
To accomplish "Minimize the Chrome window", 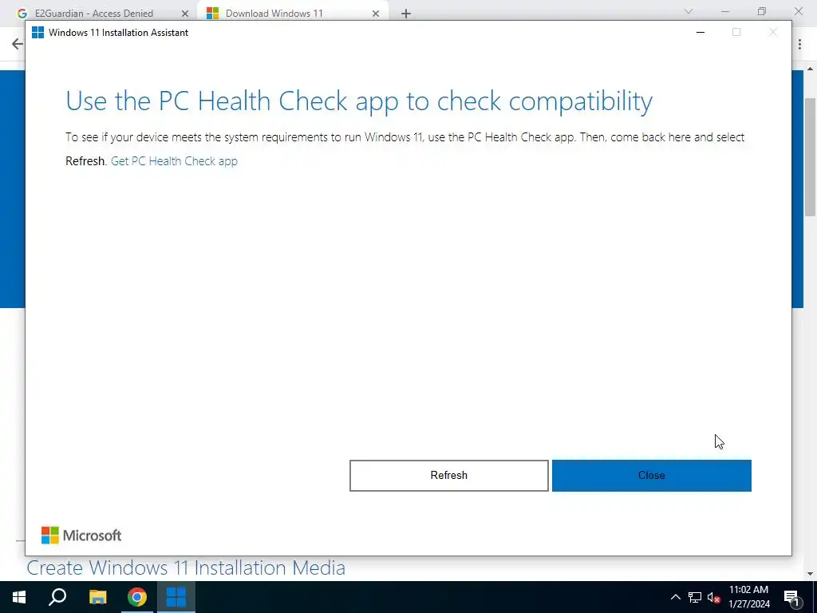I will (724, 11).
